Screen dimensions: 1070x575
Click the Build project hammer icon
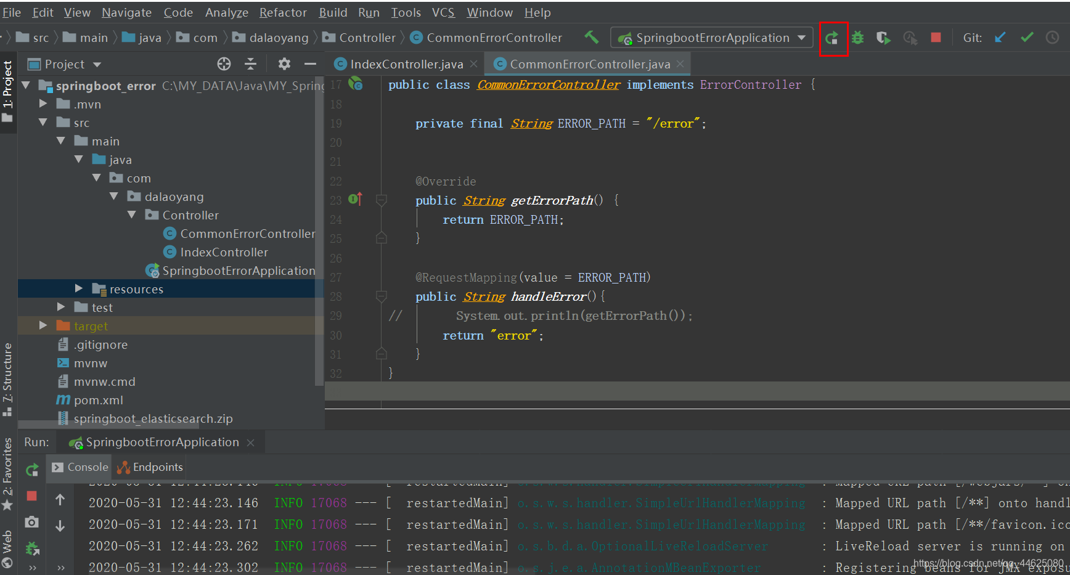pos(592,38)
